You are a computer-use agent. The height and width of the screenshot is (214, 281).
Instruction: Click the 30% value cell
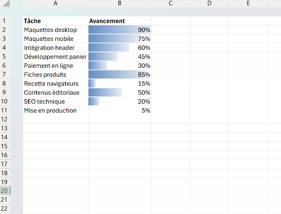[120, 66]
